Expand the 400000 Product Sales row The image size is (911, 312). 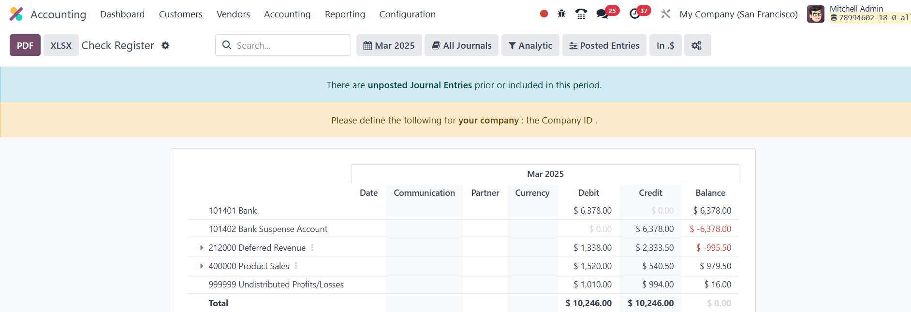[x=202, y=266]
